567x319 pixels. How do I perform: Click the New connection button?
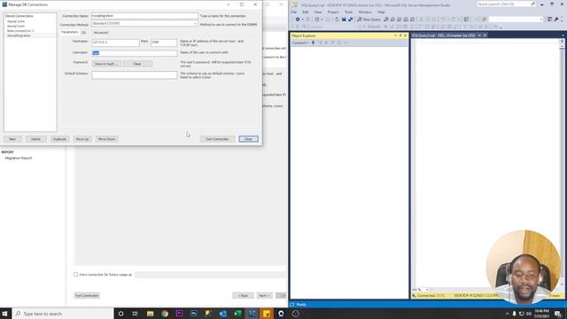[x=12, y=139]
